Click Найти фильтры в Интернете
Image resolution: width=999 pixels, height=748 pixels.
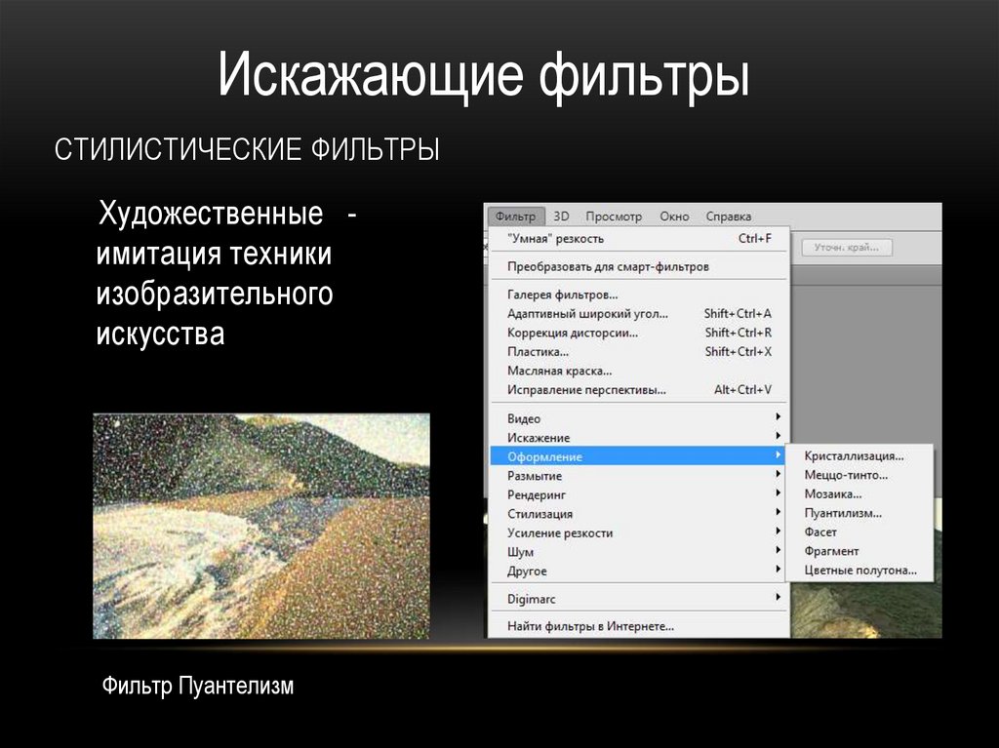[639, 627]
